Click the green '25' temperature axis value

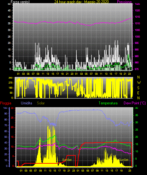coord(137,130)
